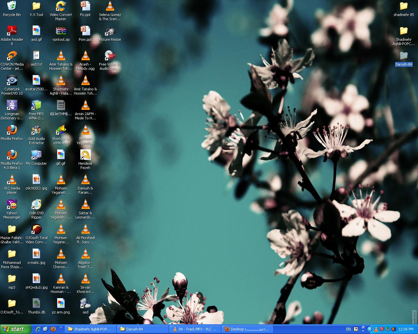Viewport: 418px width, 334px height.
Task: Click the Picture Resize shortcut icon
Action: coord(110,32)
